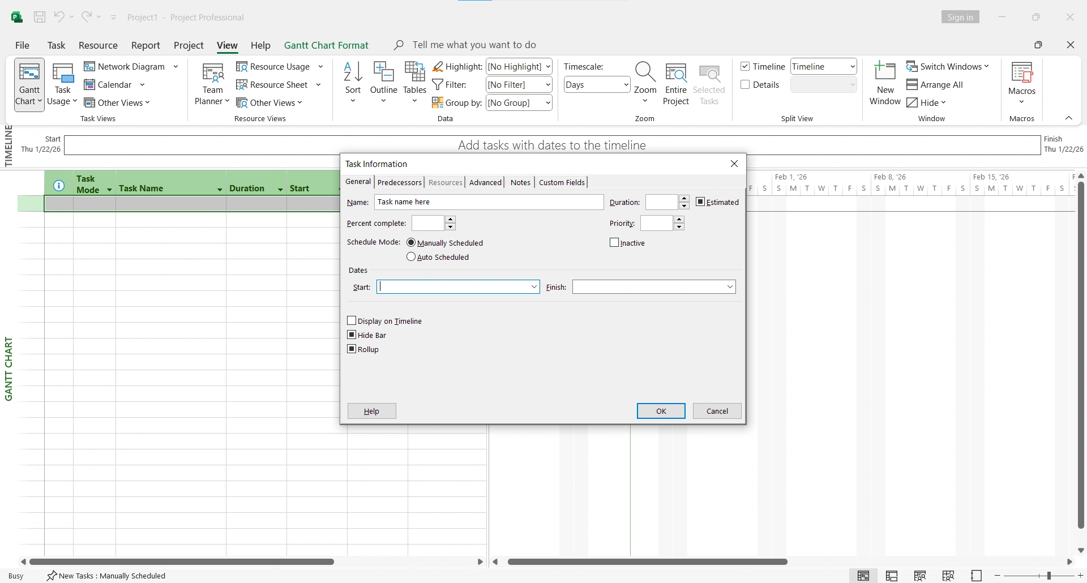This screenshot has width=1087, height=583.
Task: Click the OK button
Action: [661, 411]
